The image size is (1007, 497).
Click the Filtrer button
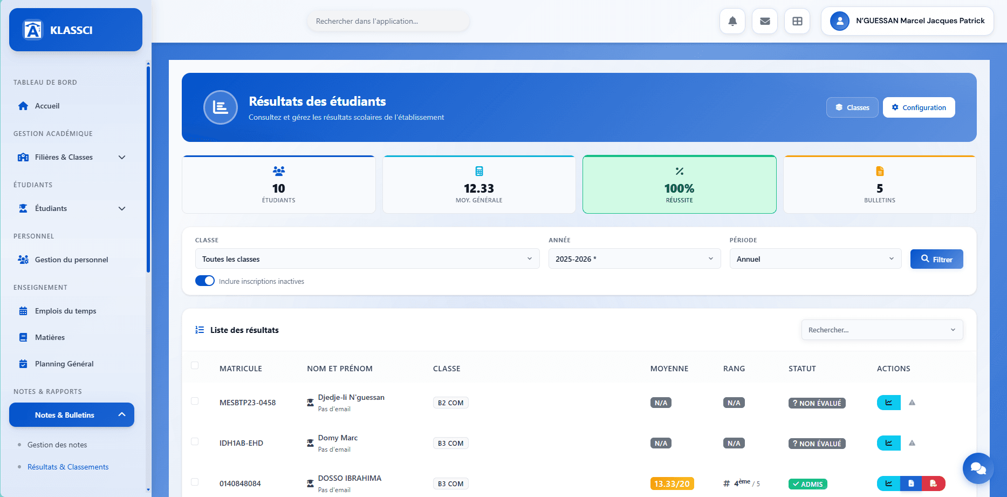click(936, 259)
